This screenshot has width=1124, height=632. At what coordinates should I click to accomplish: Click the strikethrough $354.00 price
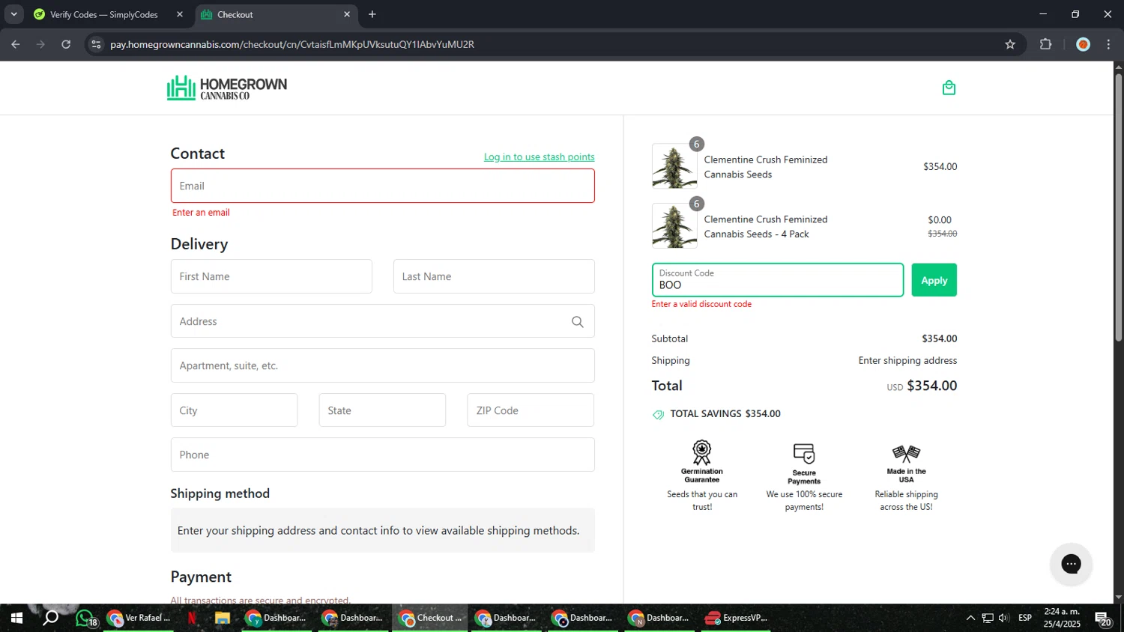click(x=942, y=234)
